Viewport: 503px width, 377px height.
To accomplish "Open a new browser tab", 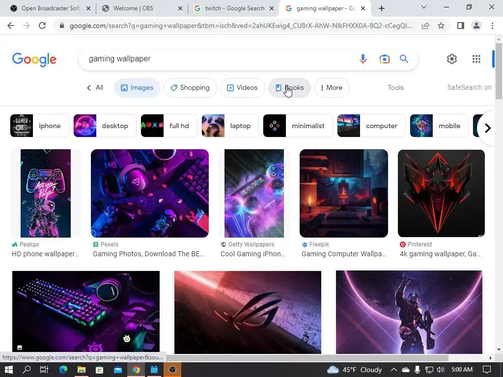I will 381,8.
